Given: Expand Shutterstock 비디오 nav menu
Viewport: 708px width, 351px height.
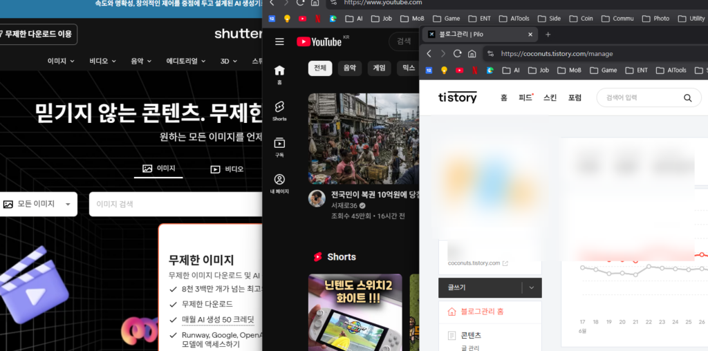Looking at the screenshot, I should tap(102, 61).
